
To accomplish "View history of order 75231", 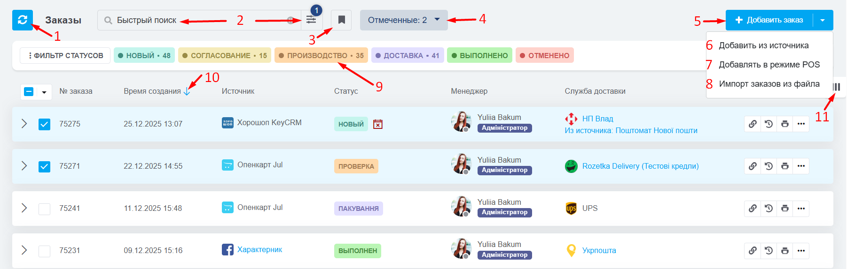I will click(769, 251).
